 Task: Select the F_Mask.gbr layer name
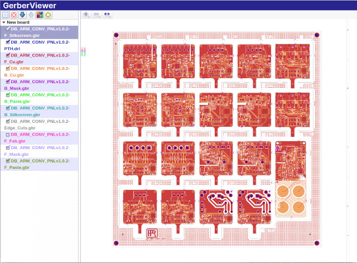[17, 154]
